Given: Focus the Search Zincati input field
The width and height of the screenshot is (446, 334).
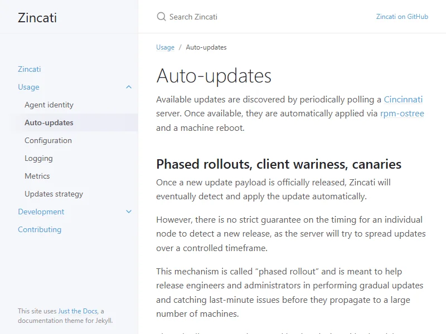Looking at the screenshot, I should coord(251,17).
